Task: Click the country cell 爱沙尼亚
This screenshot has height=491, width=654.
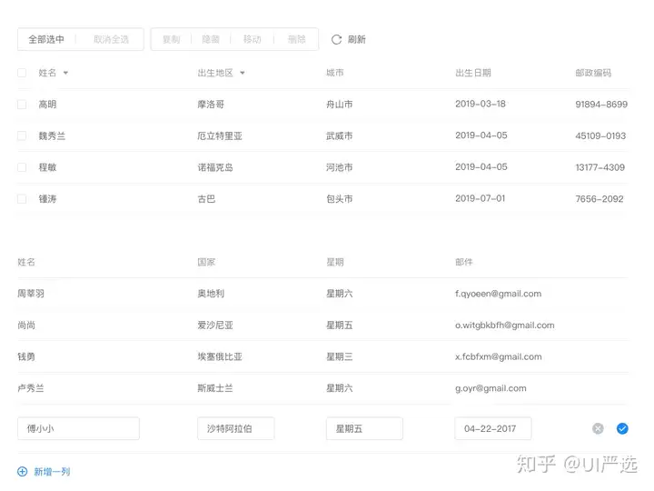Action: coord(215,326)
